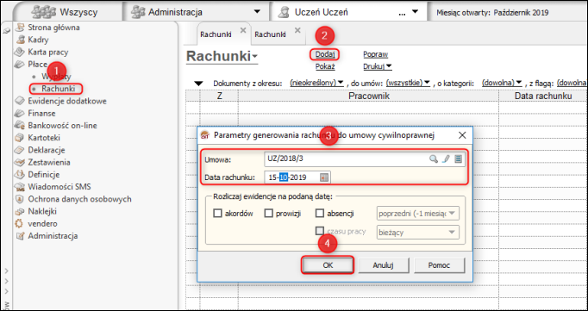
Task: Click the Wszyscy group icon
Action: click(x=44, y=12)
